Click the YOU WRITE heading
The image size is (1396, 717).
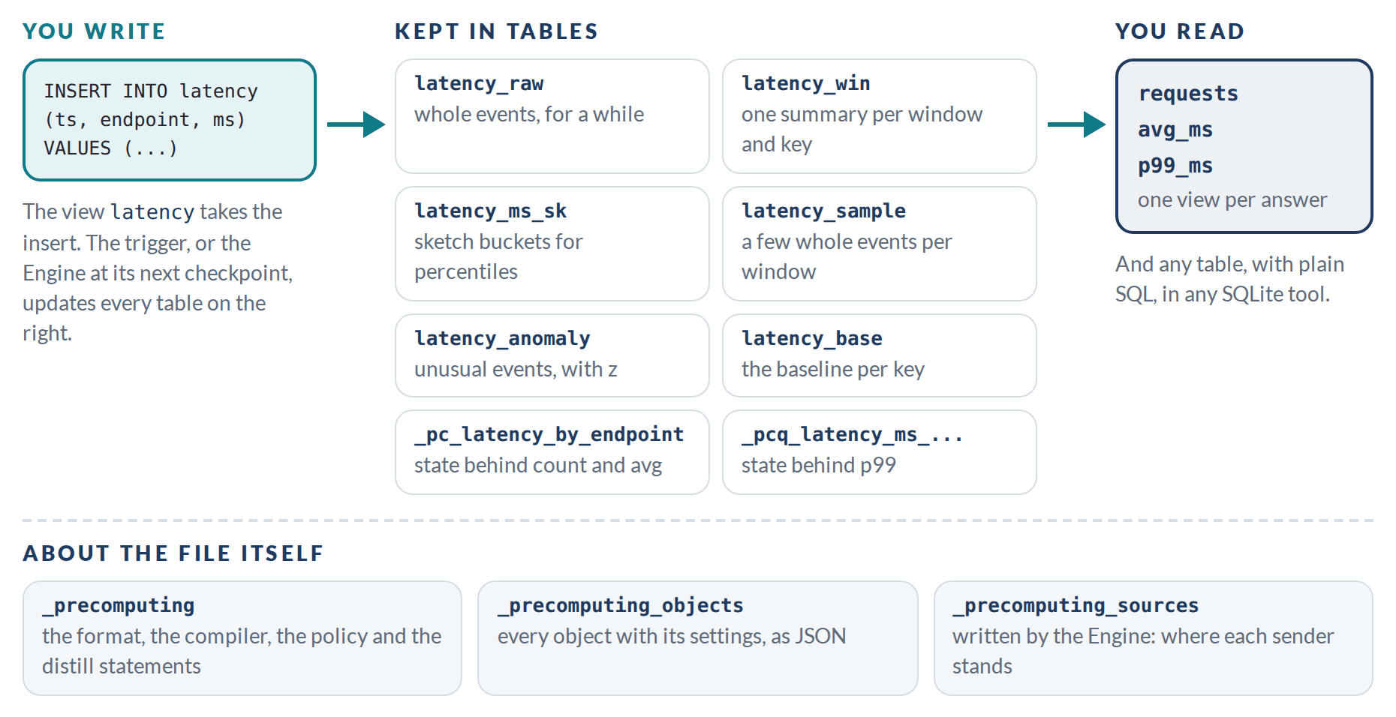click(94, 31)
